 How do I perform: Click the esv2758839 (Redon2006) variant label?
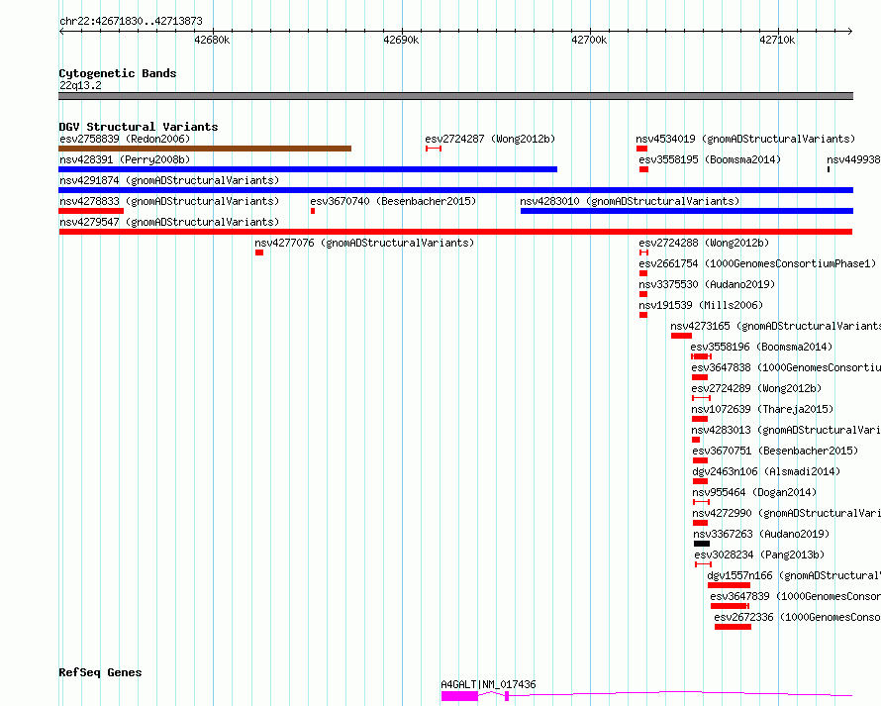tap(125, 139)
